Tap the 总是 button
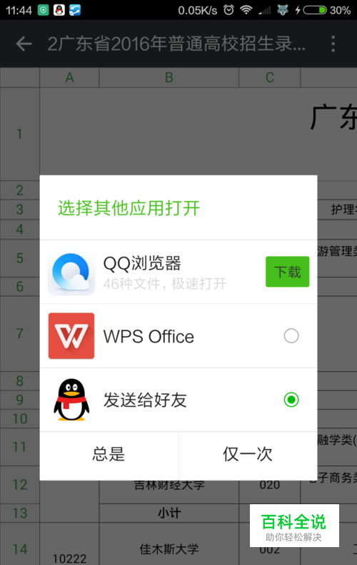 [109, 456]
